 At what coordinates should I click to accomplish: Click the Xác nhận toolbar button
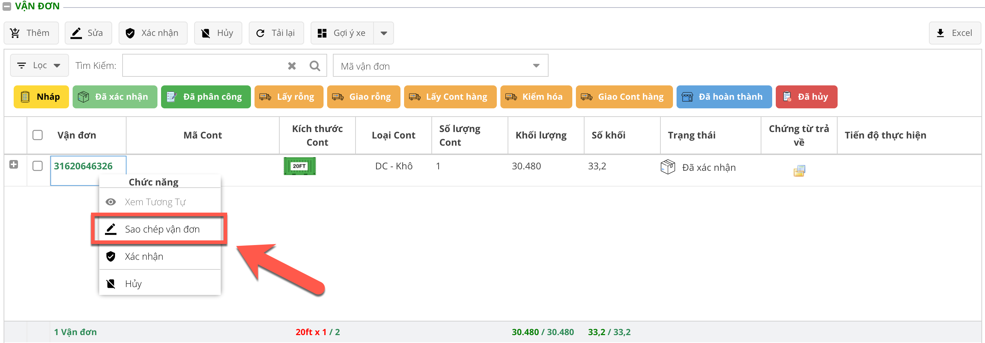pyautogui.click(x=152, y=33)
